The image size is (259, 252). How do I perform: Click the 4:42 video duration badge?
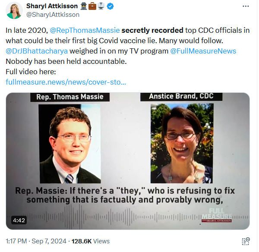coord(19,220)
